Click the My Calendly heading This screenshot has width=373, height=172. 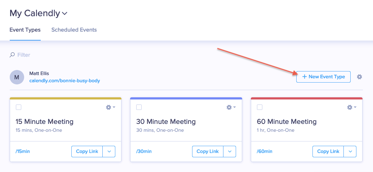click(x=35, y=14)
